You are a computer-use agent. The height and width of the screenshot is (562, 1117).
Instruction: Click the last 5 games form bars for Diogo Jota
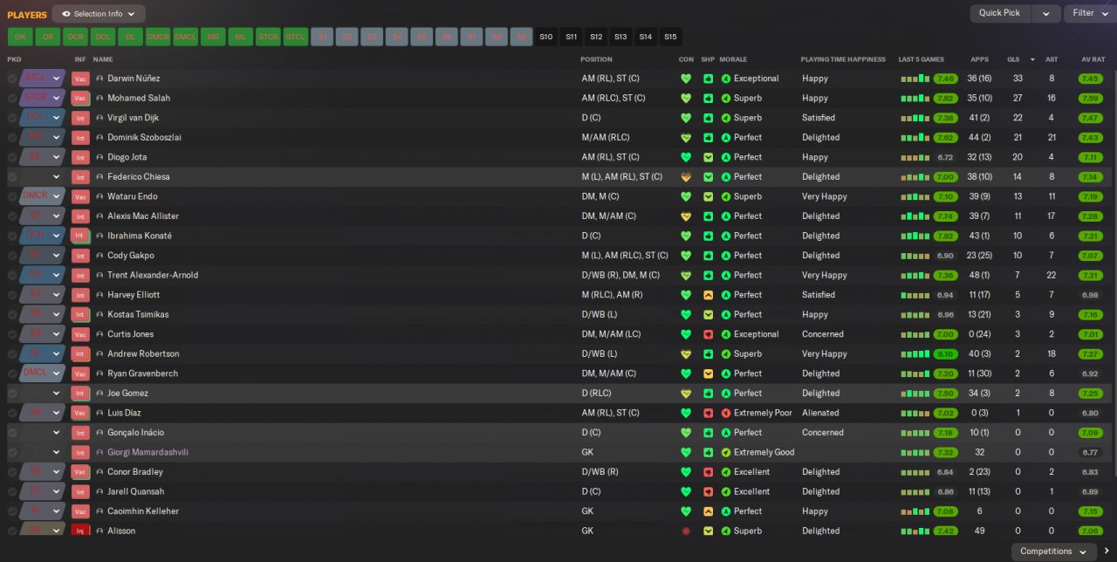point(915,157)
